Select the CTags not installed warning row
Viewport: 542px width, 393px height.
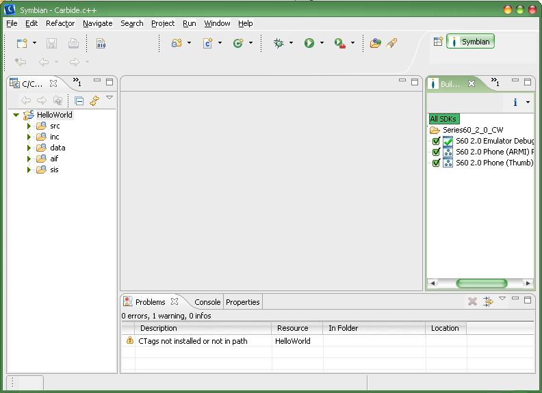coord(327,341)
